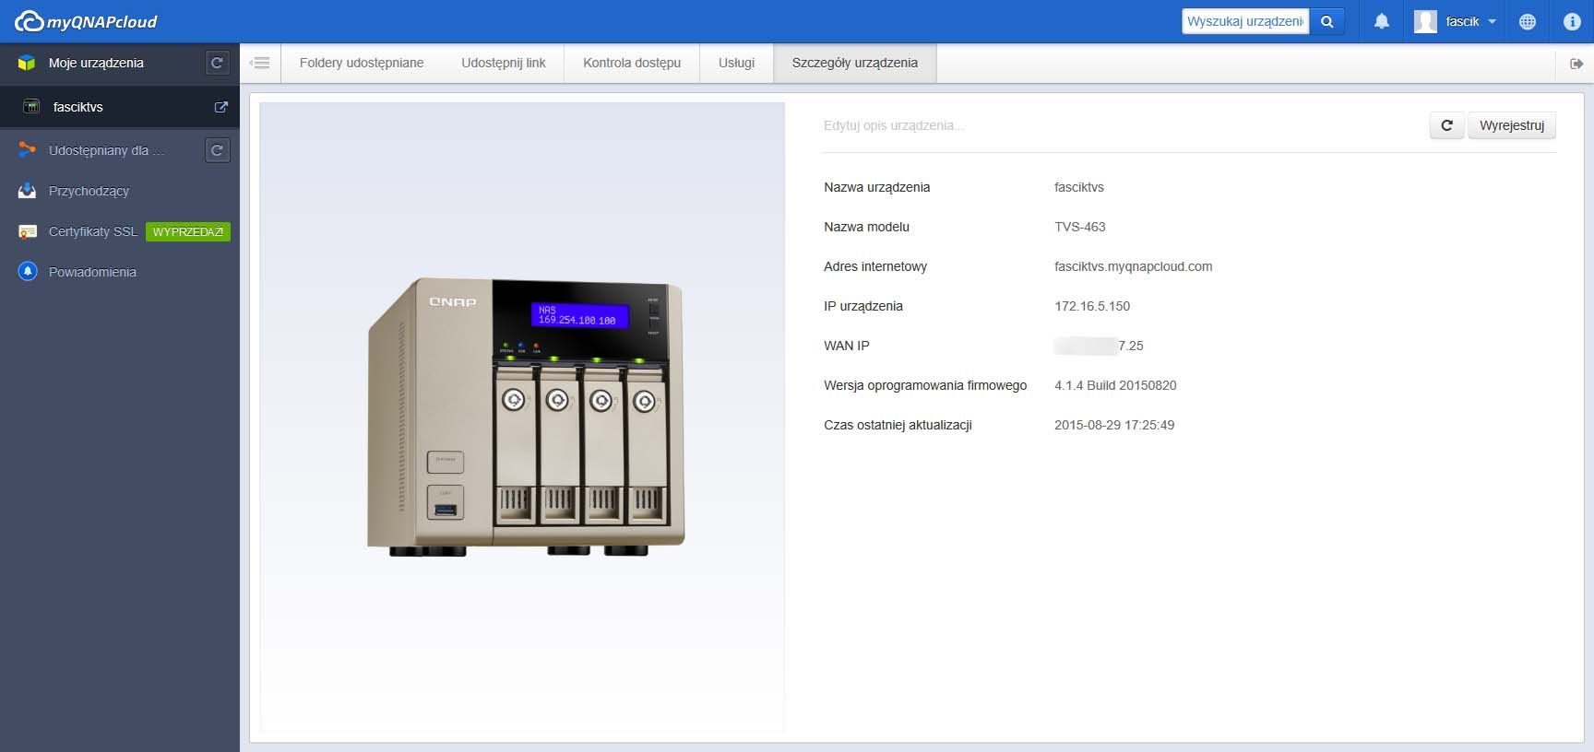Expand the fascik account dropdown
Image resolution: width=1594 pixels, height=752 pixels.
point(1493,21)
